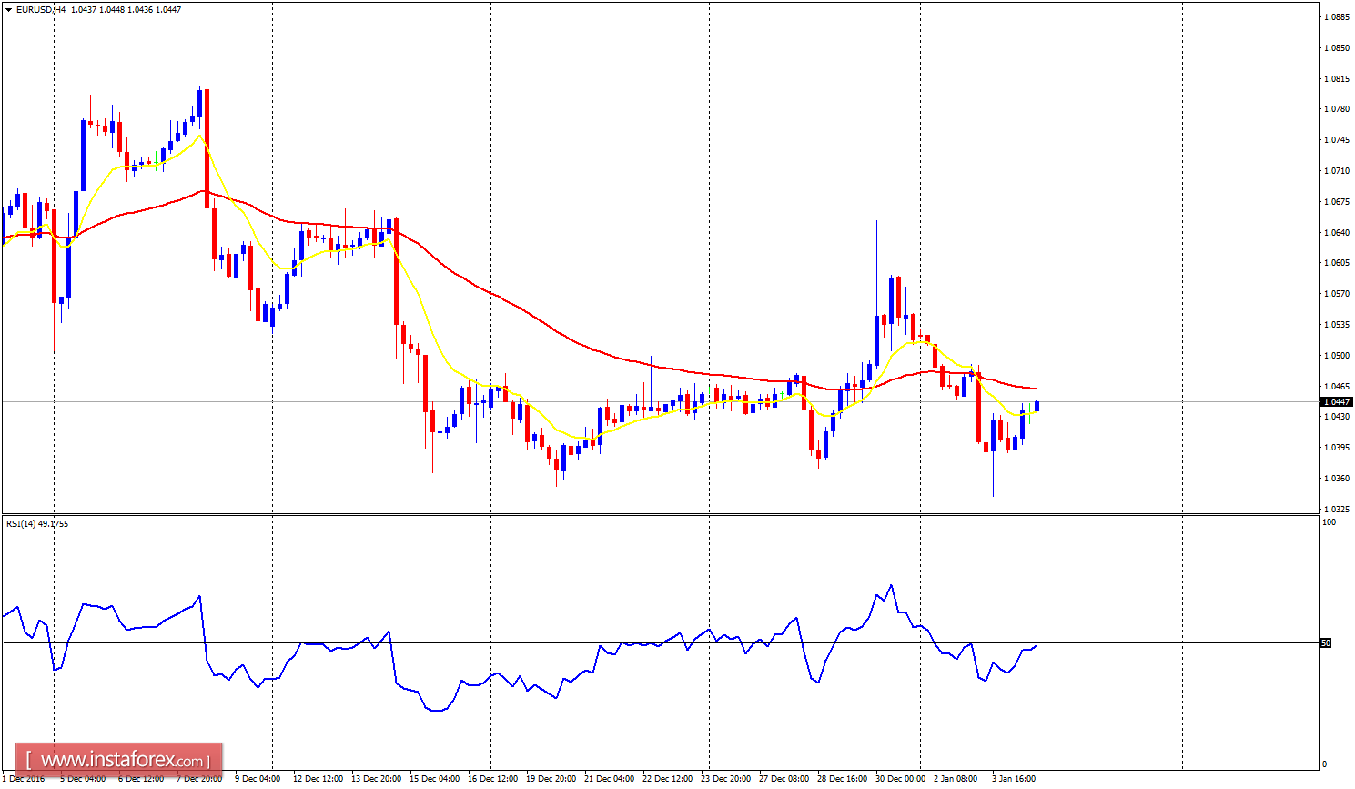
Task: Select the current price tag 1.0447
Action: point(1338,400)
